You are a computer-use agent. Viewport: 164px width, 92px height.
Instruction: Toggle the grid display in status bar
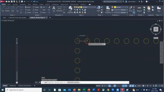tap(102, 86)
